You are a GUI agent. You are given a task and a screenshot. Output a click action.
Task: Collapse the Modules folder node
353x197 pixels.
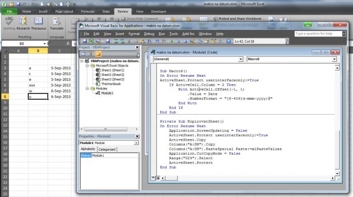click(87, 89)
